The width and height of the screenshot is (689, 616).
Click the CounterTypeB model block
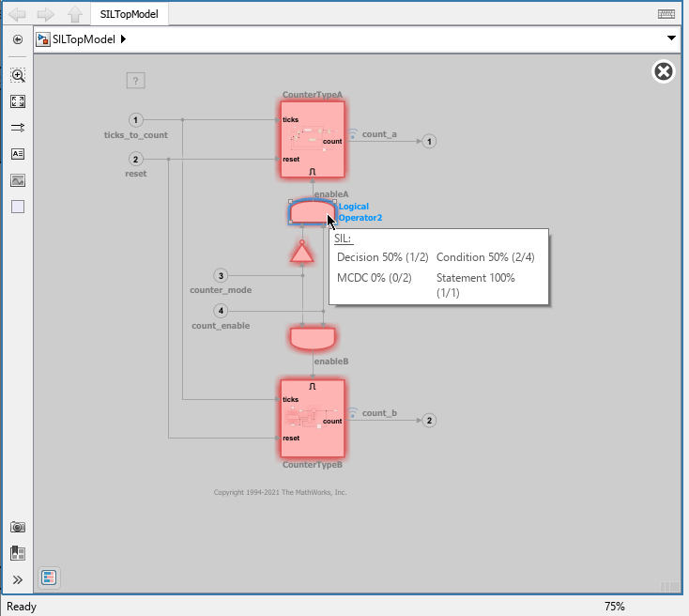tap(313, 418)
